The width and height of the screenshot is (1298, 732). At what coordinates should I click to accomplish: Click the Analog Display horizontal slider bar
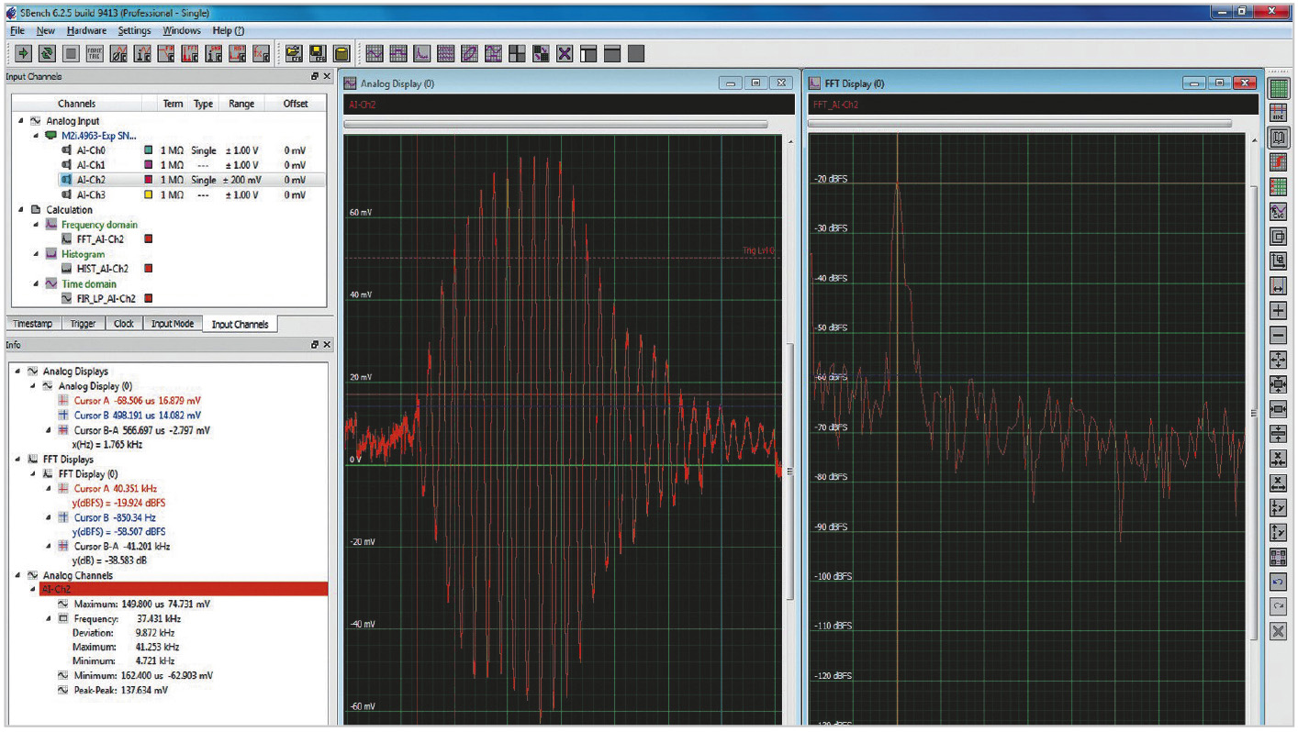point(555,125)
